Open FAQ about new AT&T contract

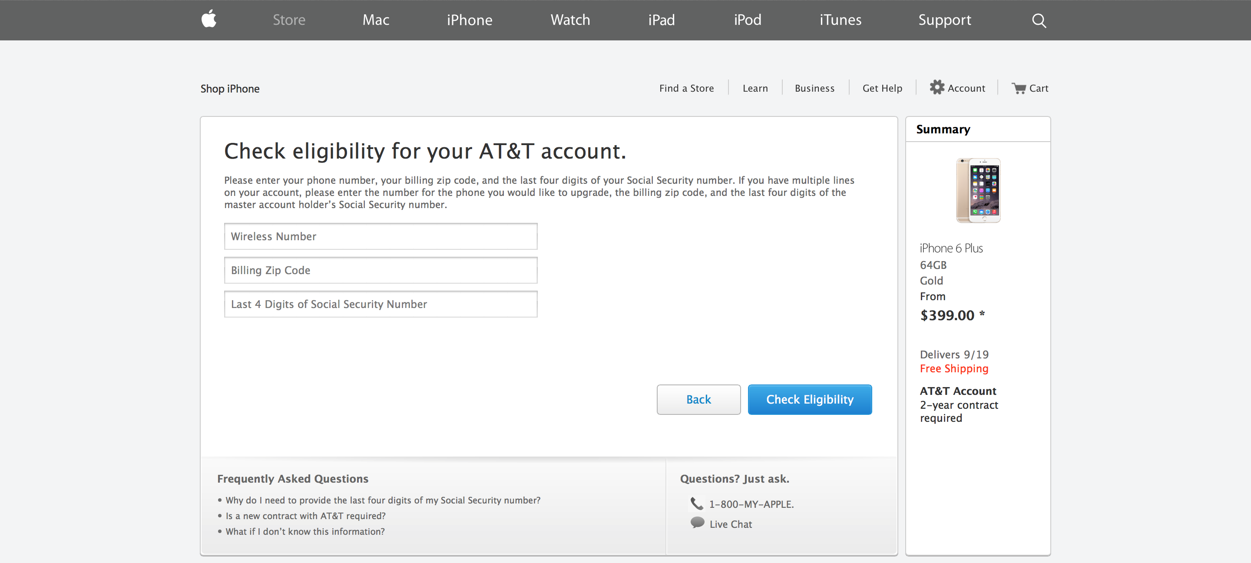tap(305, 516)
